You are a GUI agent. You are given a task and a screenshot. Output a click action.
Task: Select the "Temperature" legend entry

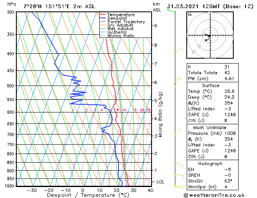[121, 15]
